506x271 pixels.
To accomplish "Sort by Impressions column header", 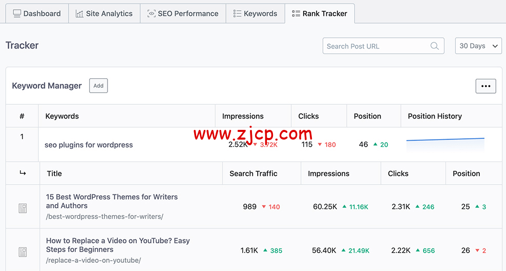I will pyautogui.click(x=243, y=116).
